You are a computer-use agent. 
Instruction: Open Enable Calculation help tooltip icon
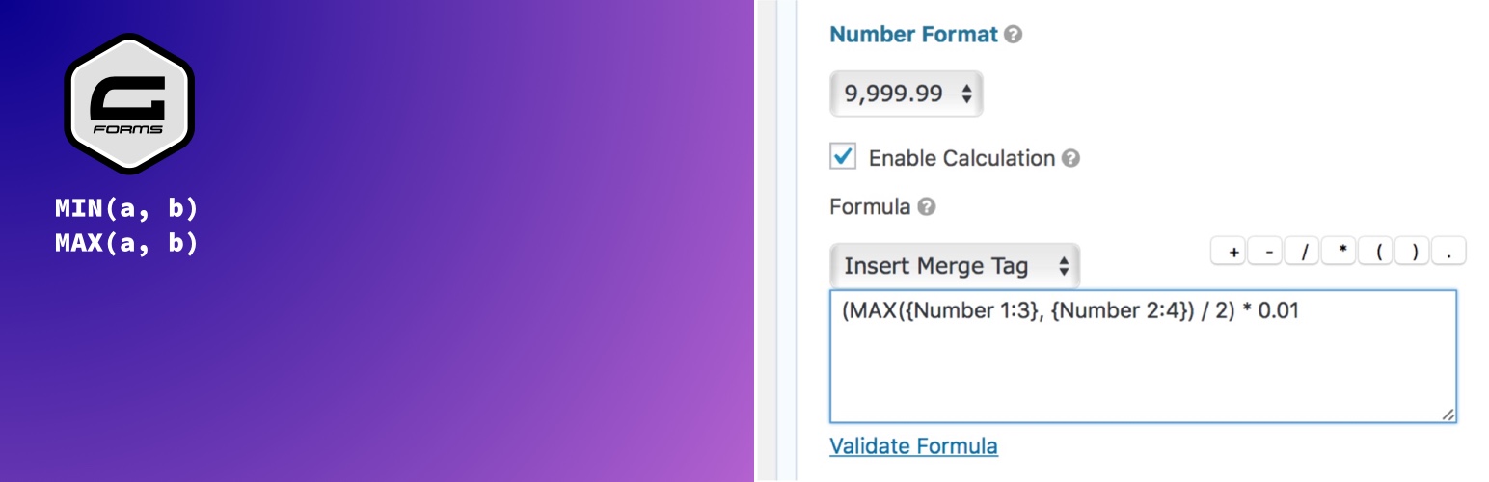pos(1070,158)
